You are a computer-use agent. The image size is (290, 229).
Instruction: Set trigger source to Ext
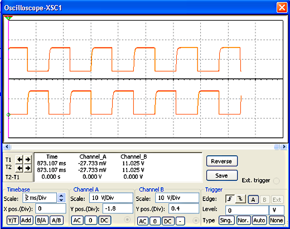pos(277,199)
